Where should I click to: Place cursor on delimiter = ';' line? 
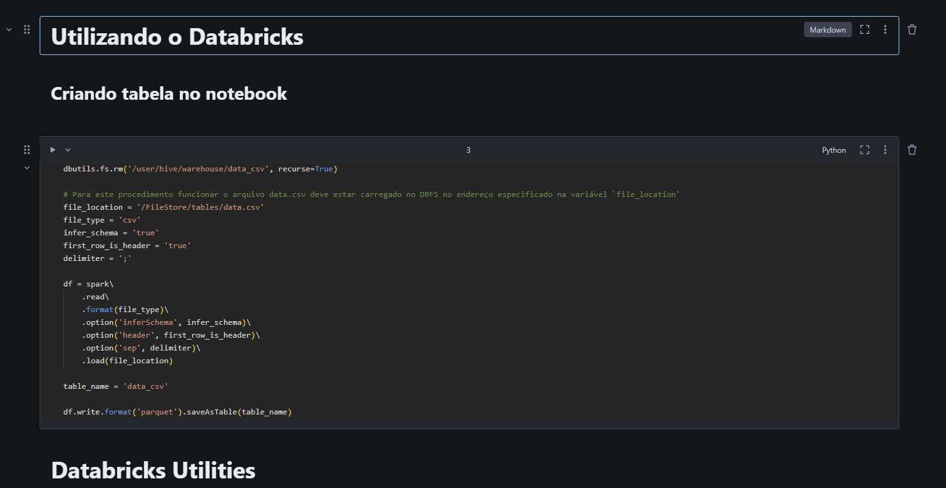[97, 258]
